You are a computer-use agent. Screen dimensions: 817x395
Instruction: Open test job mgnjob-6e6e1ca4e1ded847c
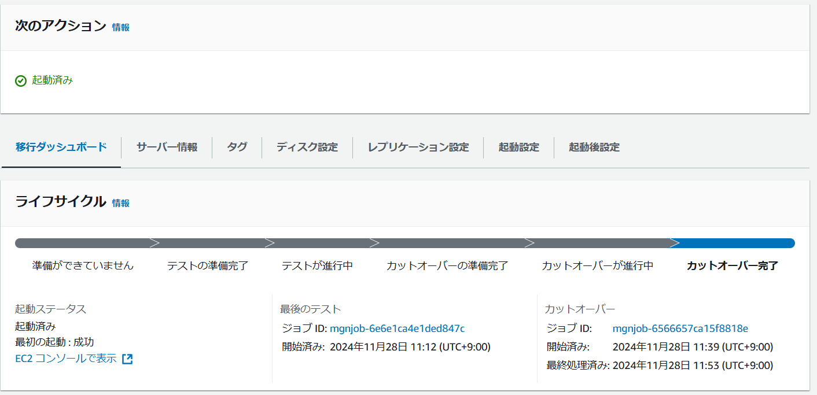point(397,328)
